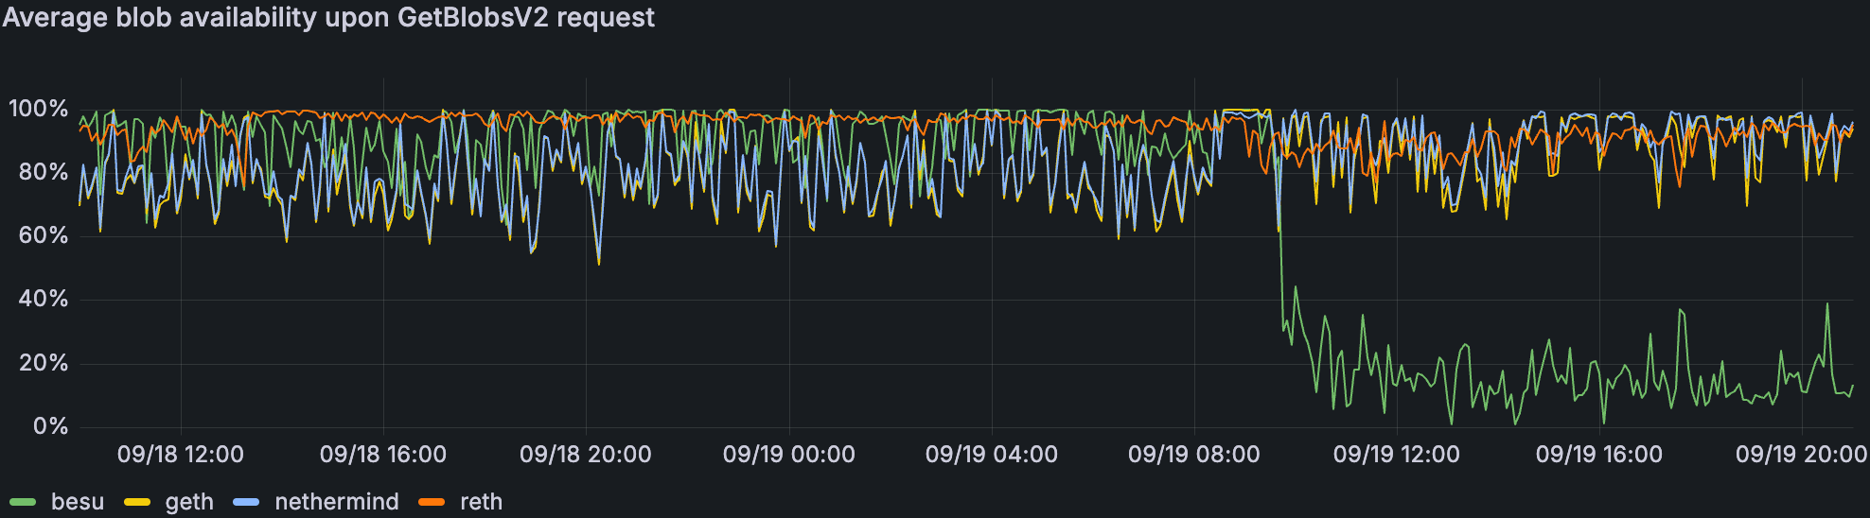Isolate the nethermind series via its legend label
Image resolution: width=1870 pixels, height=518 pixels.
point(337,502)
